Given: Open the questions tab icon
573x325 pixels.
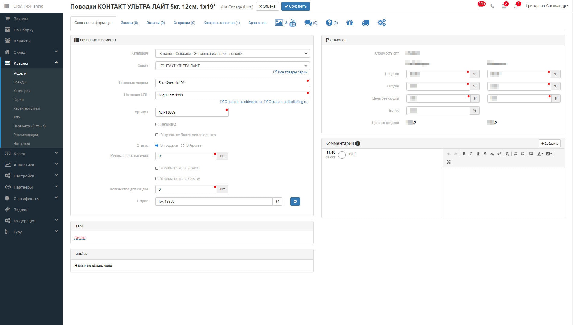Looking at the screenshot, I should (332, 23).
